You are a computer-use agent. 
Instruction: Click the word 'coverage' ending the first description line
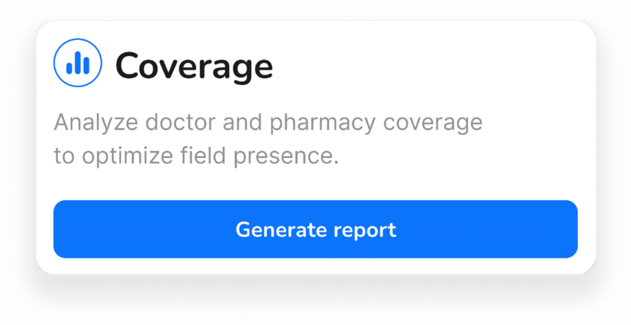click(433, 122)
